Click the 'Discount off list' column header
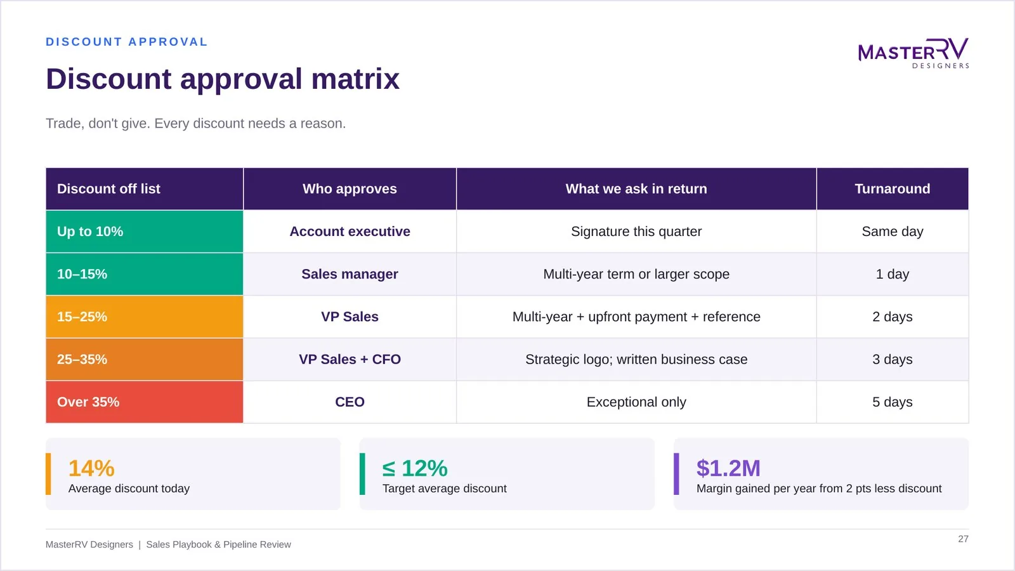1015x571 pixels. (x=145, y=188)
